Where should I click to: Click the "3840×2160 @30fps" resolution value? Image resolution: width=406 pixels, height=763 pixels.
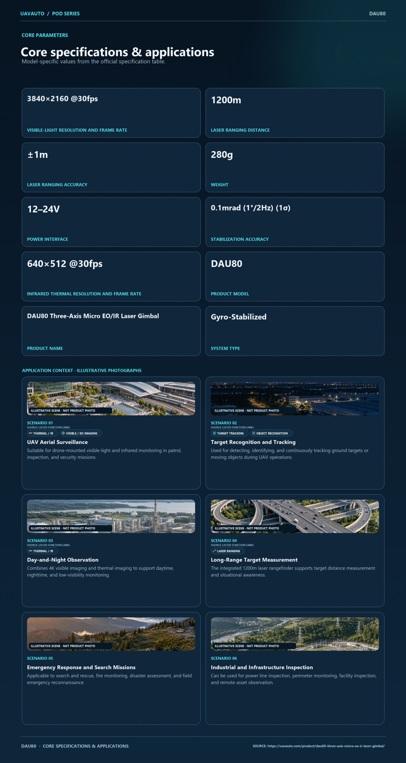(x=62, y=99)
